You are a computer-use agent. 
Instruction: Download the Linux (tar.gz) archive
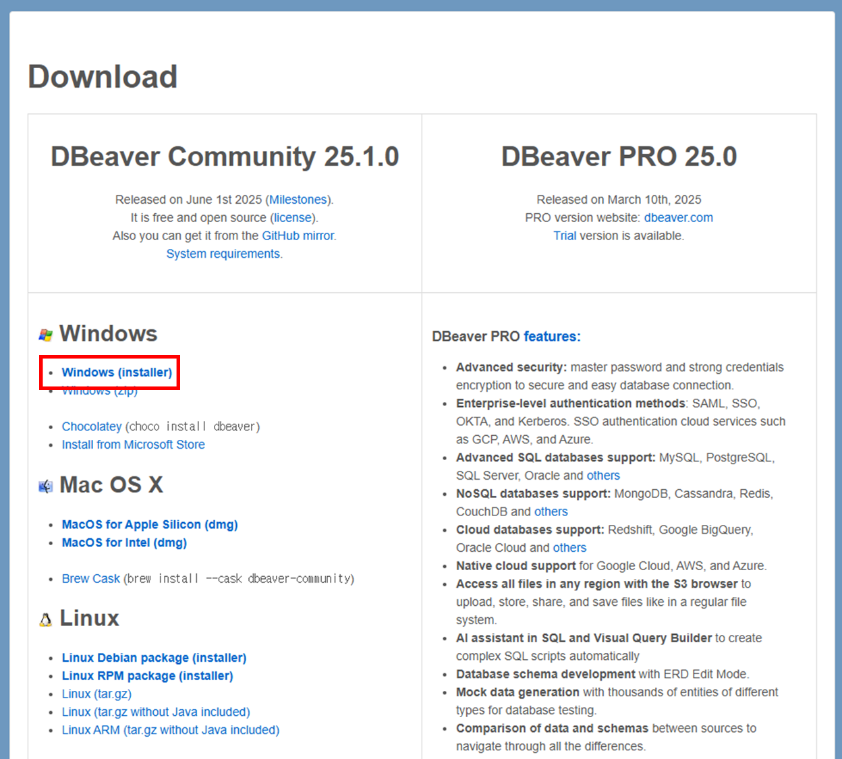[x=96, y=694]
